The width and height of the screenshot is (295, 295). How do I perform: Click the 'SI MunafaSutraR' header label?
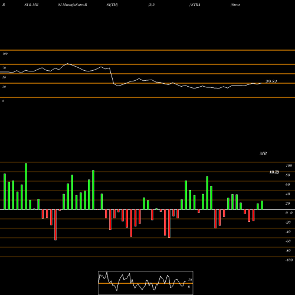click(x=73, y=5)
